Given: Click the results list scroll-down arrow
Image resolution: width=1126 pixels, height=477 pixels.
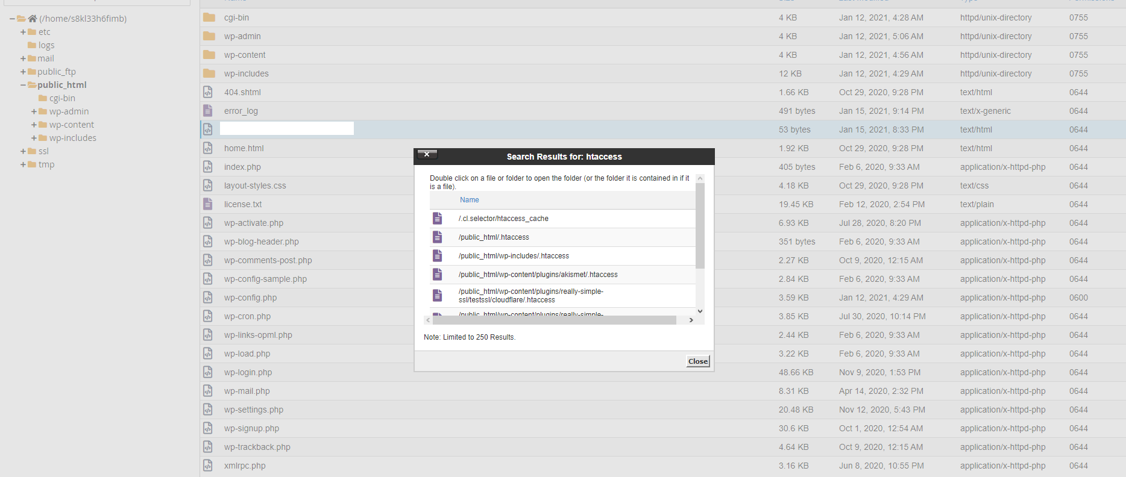Looking at the screenshot, I should [700, 311].
